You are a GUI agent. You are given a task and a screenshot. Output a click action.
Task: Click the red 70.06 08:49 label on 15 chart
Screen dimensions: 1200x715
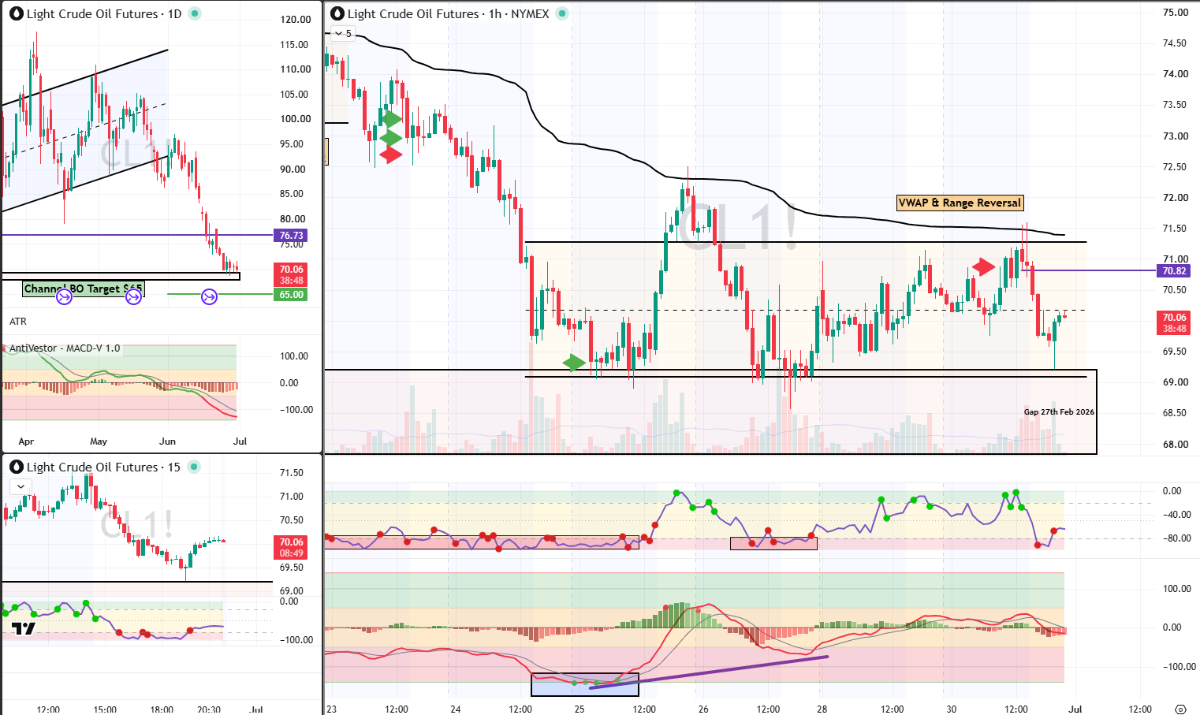click(x=291, y=547)
